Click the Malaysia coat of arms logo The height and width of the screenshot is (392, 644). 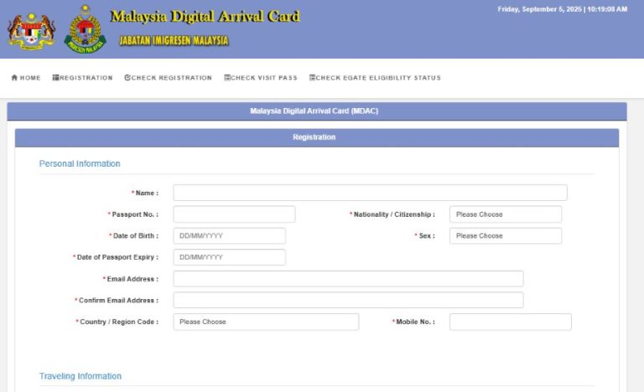click(32, 32)
